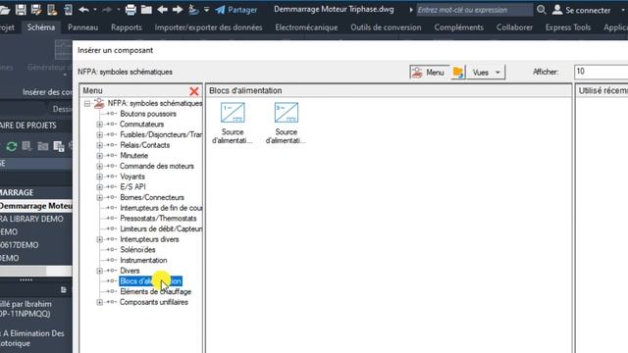Image resolution: width=628 pixels, height=353 pixels.
Task: Select RA LIBRARY DEMO project entry
Action: coord(31,219)
